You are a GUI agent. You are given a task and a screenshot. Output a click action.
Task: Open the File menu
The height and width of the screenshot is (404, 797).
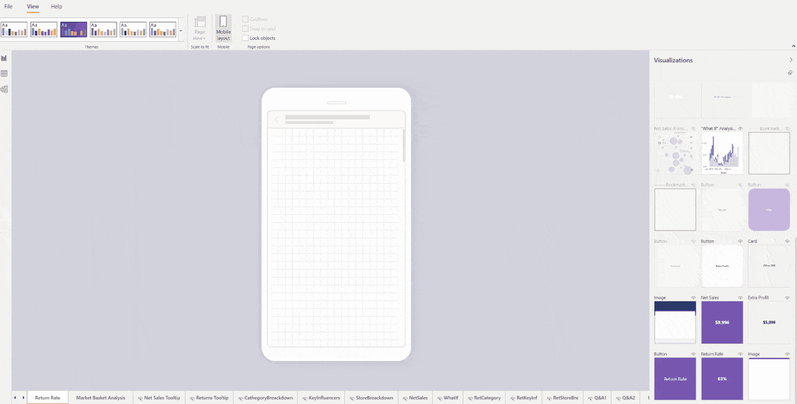coord(9,6)
